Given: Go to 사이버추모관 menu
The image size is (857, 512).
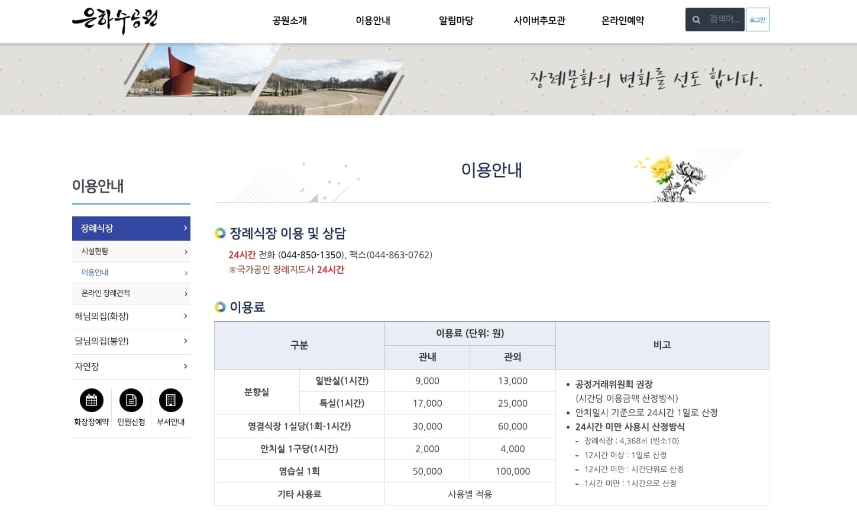Looking at the screenshot, I should pyautogui.click(x=539, y=21).
